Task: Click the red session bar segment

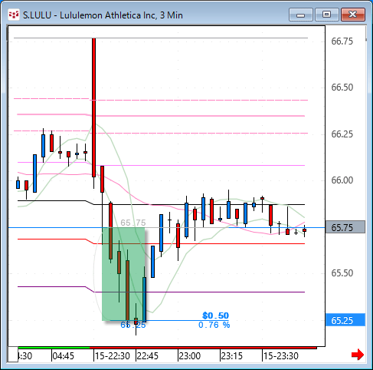Action: pos(203,348)
